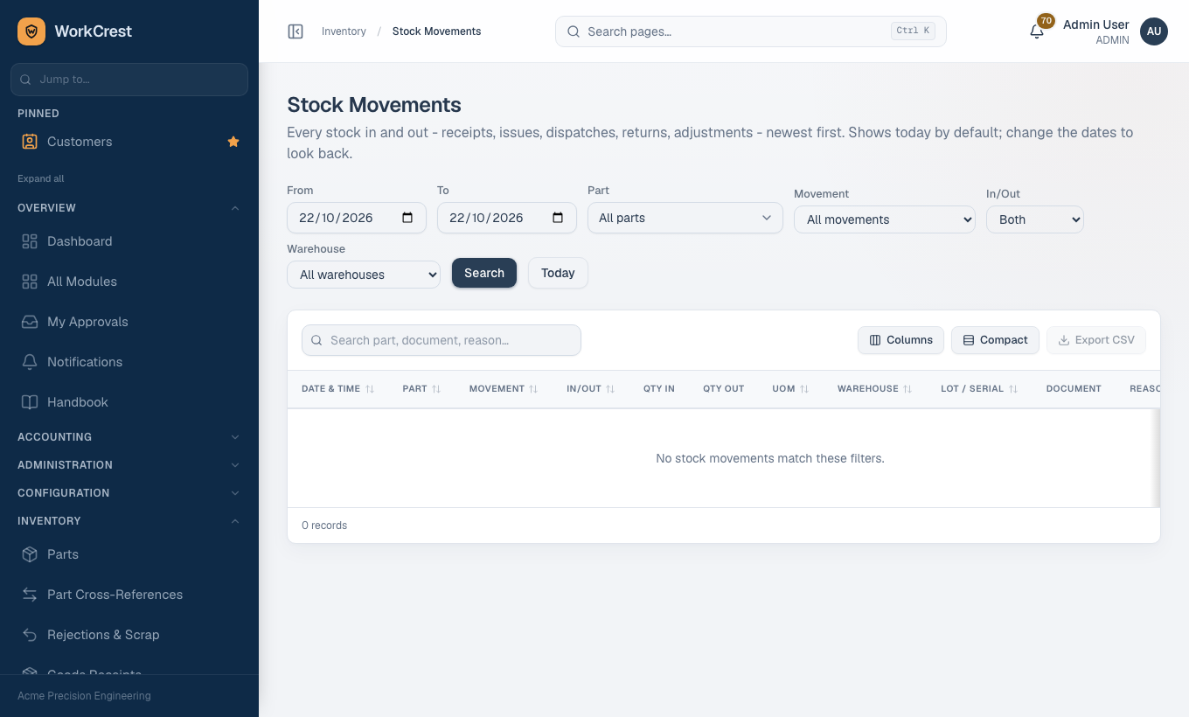The height and width of the screenshot is (717, 1189).
Task: Sort by Date & Time column arrows
Action: coord(370,389)
